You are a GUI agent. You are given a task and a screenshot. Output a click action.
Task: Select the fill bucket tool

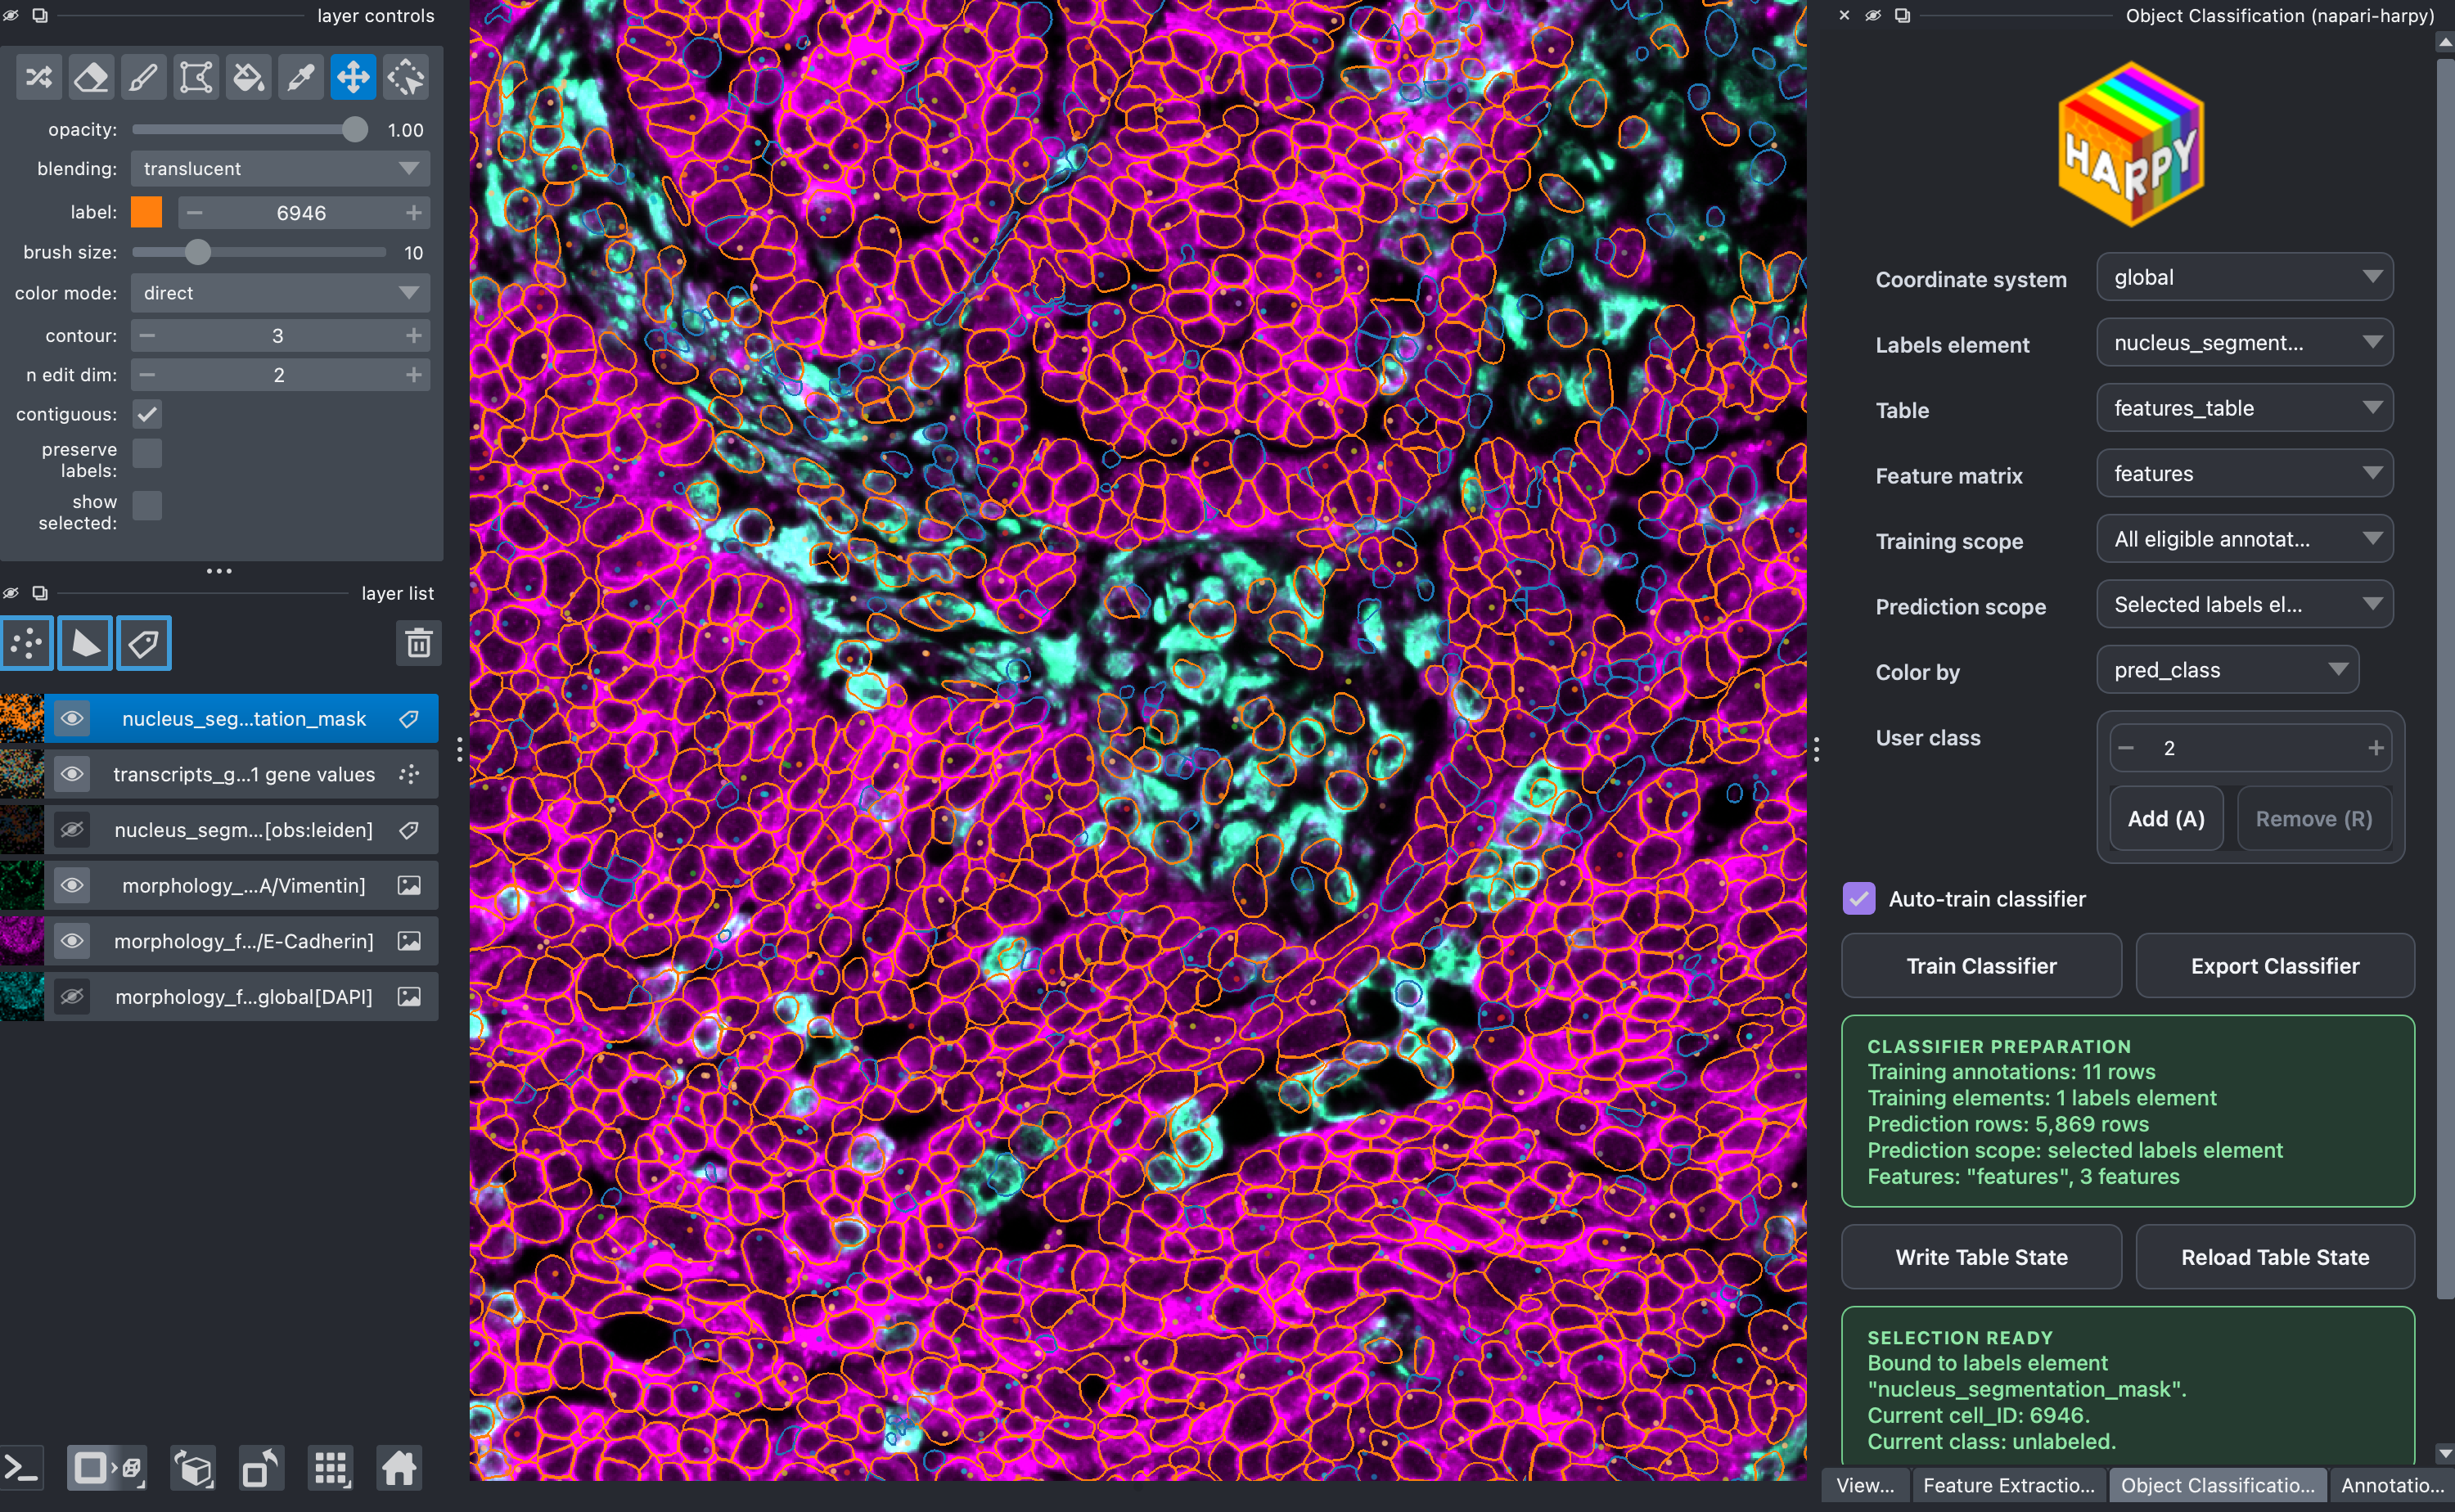[x=248, y=77]
